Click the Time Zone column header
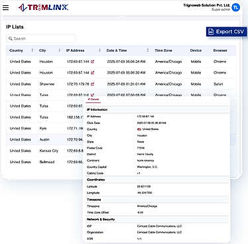Screen dimensions: 248x244 click(x=163, y=50)
